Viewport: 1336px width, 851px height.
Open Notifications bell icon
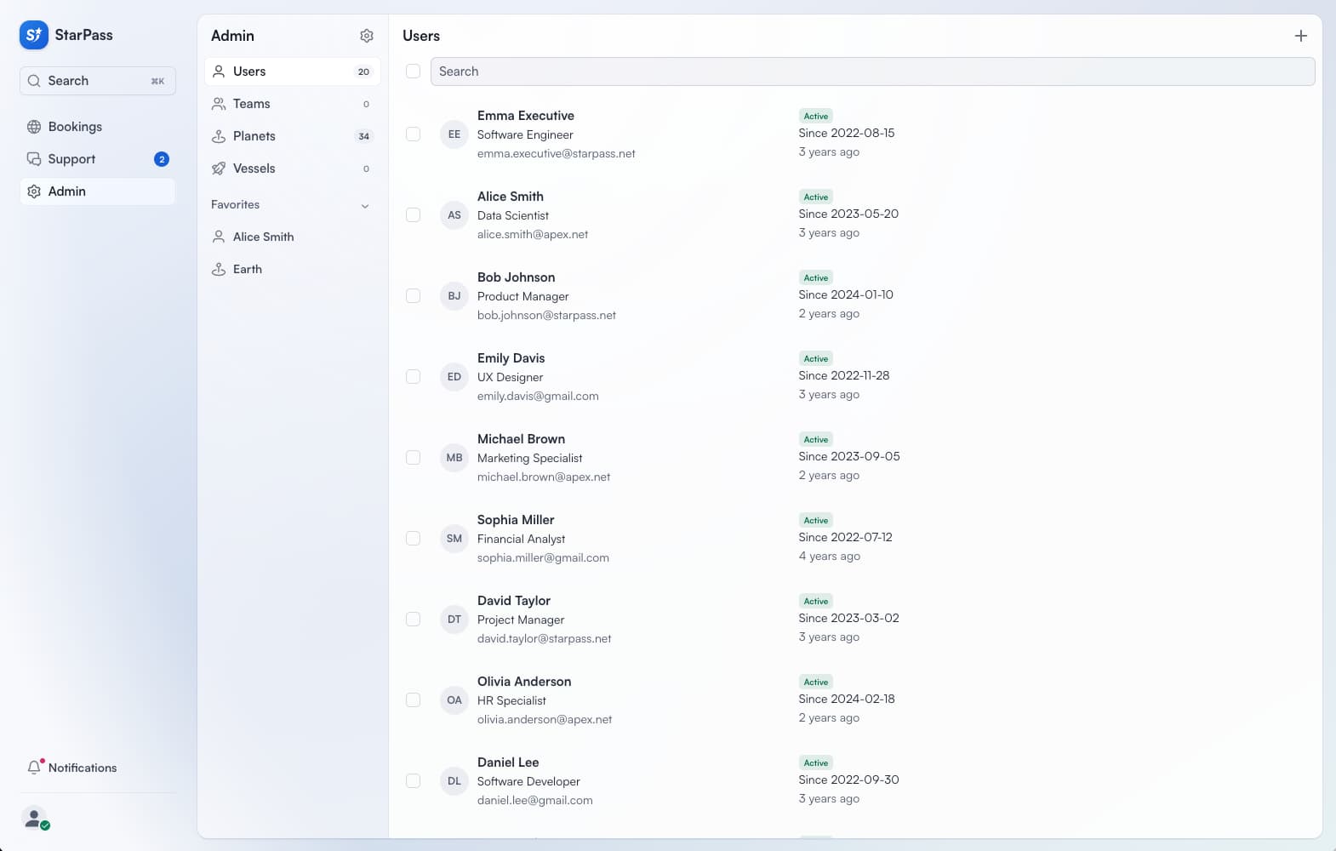coord(34,768)
